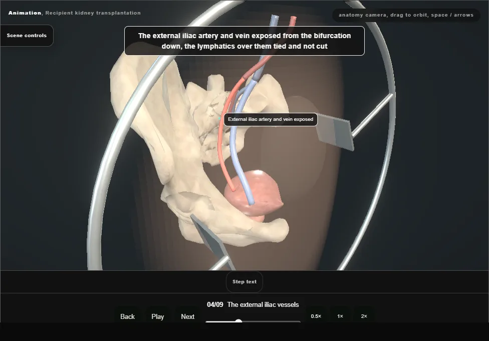
Task: Advance to the next step with Next
Action: pos(187,316)
